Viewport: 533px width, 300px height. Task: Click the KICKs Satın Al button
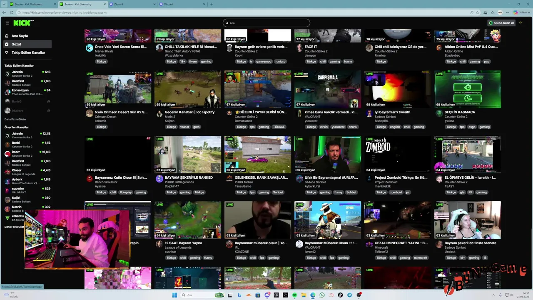tap(501, 23)
